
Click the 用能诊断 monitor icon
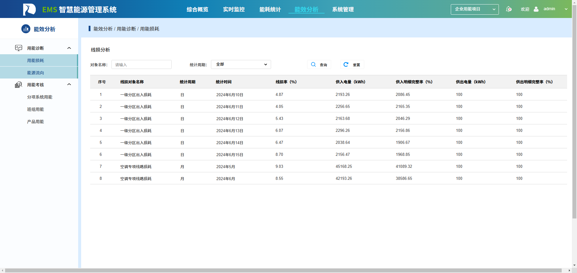(19, 48)
